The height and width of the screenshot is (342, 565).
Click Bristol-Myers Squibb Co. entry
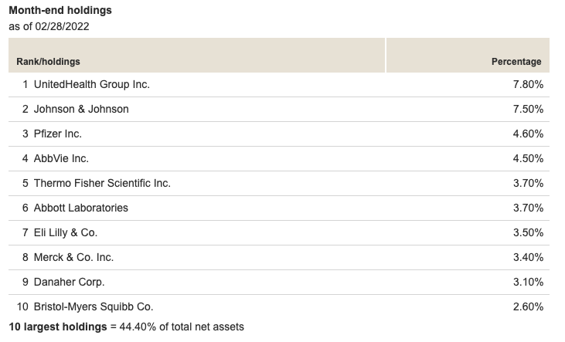coord(94,306)
